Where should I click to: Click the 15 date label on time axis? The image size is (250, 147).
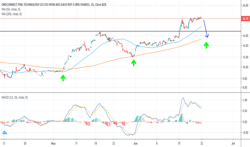point(179,144)
